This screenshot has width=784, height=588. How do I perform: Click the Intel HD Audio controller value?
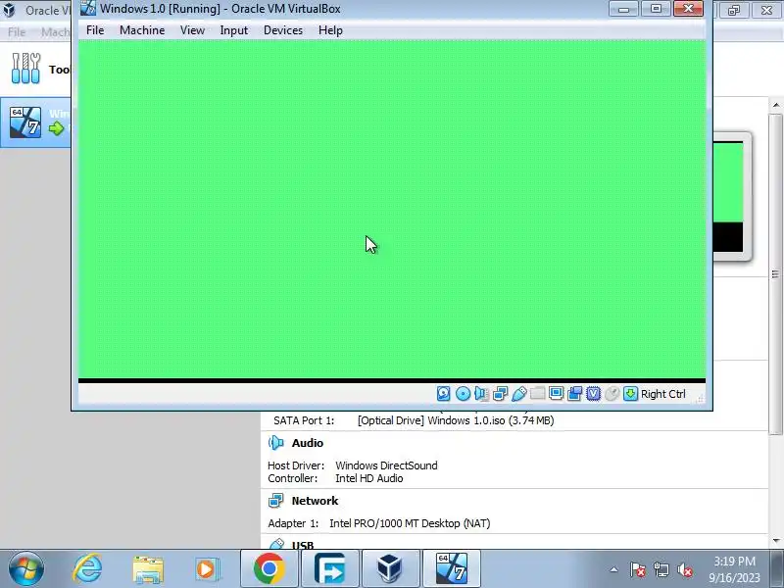pyautogui.click(x=369, y=478)
